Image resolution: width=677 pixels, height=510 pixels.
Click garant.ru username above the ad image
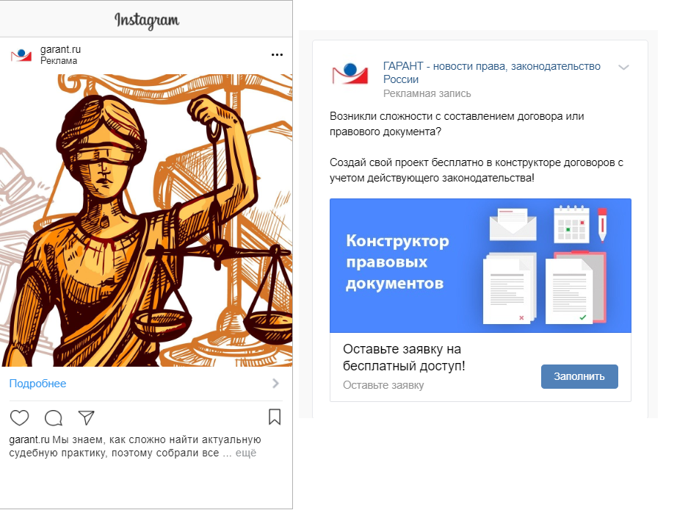coord(60,49)
